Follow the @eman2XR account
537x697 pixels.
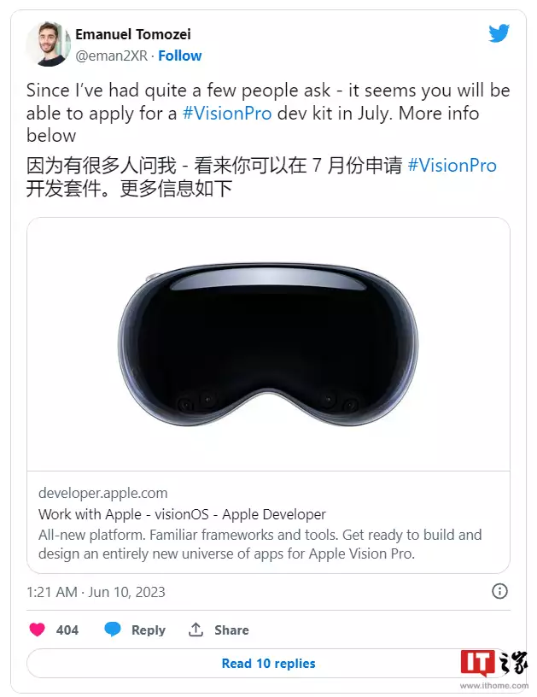180,56
